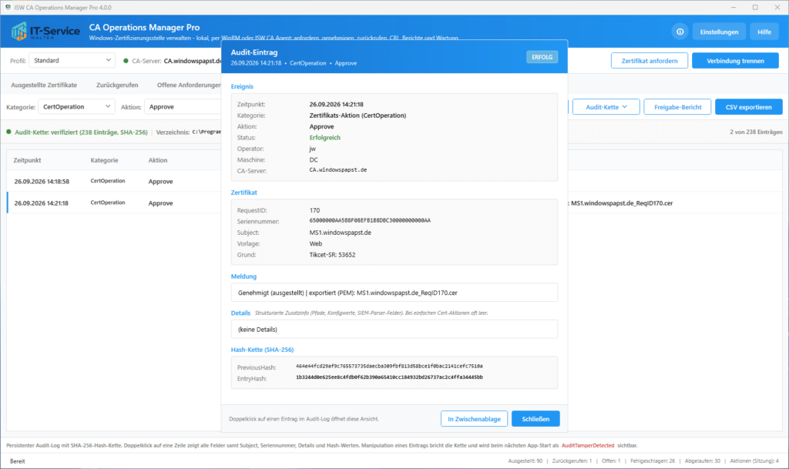The width and height of the screenshot is (789, 469).
Task: Click 'Aktionen (Sitzung): 4' in status bar
Action: click(x=754, y=461)
